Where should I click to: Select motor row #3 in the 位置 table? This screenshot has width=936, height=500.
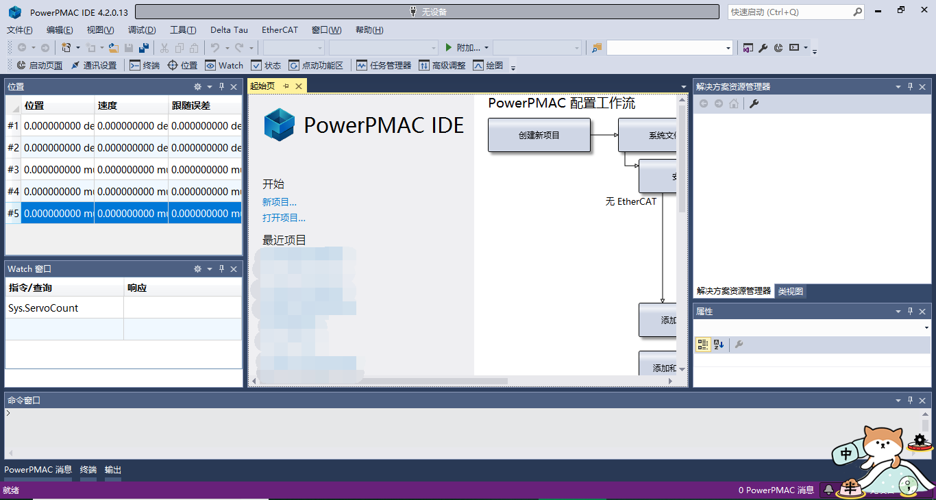[x=123, y=169]
